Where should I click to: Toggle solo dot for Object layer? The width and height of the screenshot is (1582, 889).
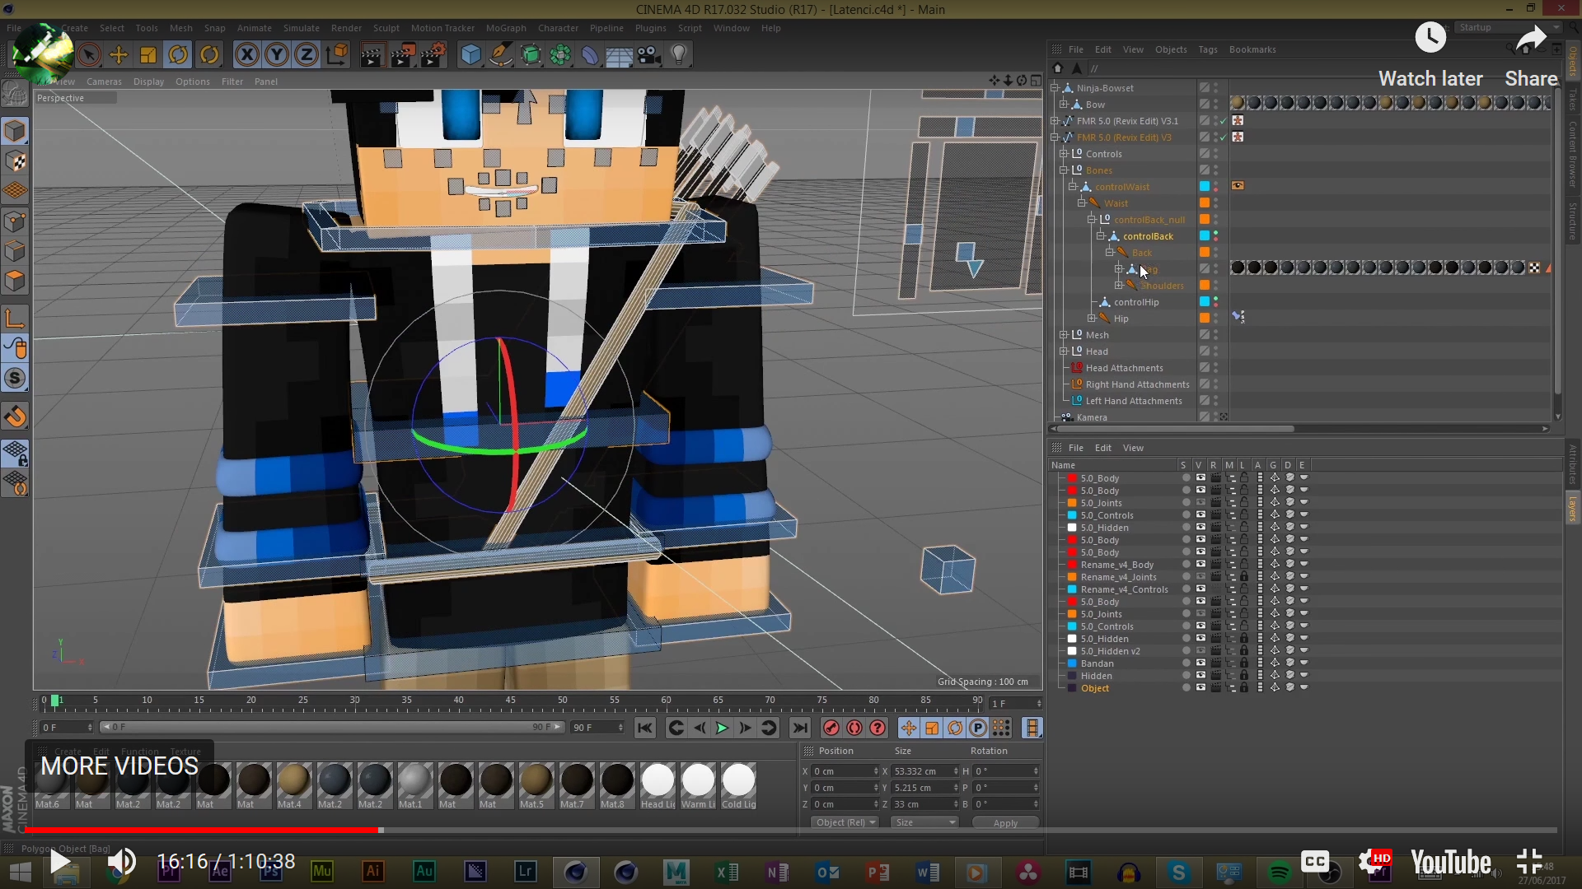pyautogui.click(x=1186, y=687)
